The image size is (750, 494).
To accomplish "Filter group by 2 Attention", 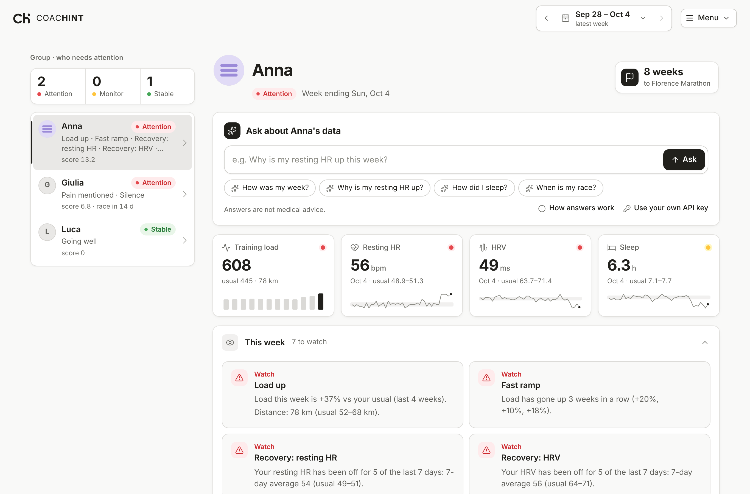I will 58,86.
